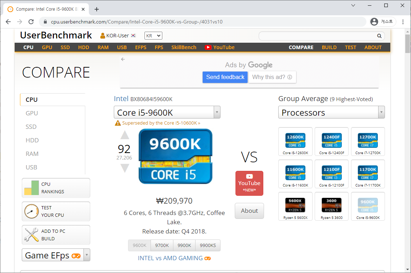Select the Core i5-11600K chip icon

[x=295, y=173]
